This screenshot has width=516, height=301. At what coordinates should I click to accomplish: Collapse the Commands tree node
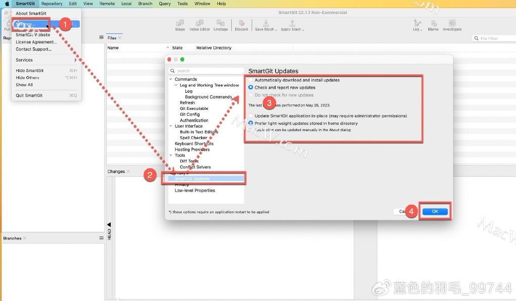coord(171,79)
